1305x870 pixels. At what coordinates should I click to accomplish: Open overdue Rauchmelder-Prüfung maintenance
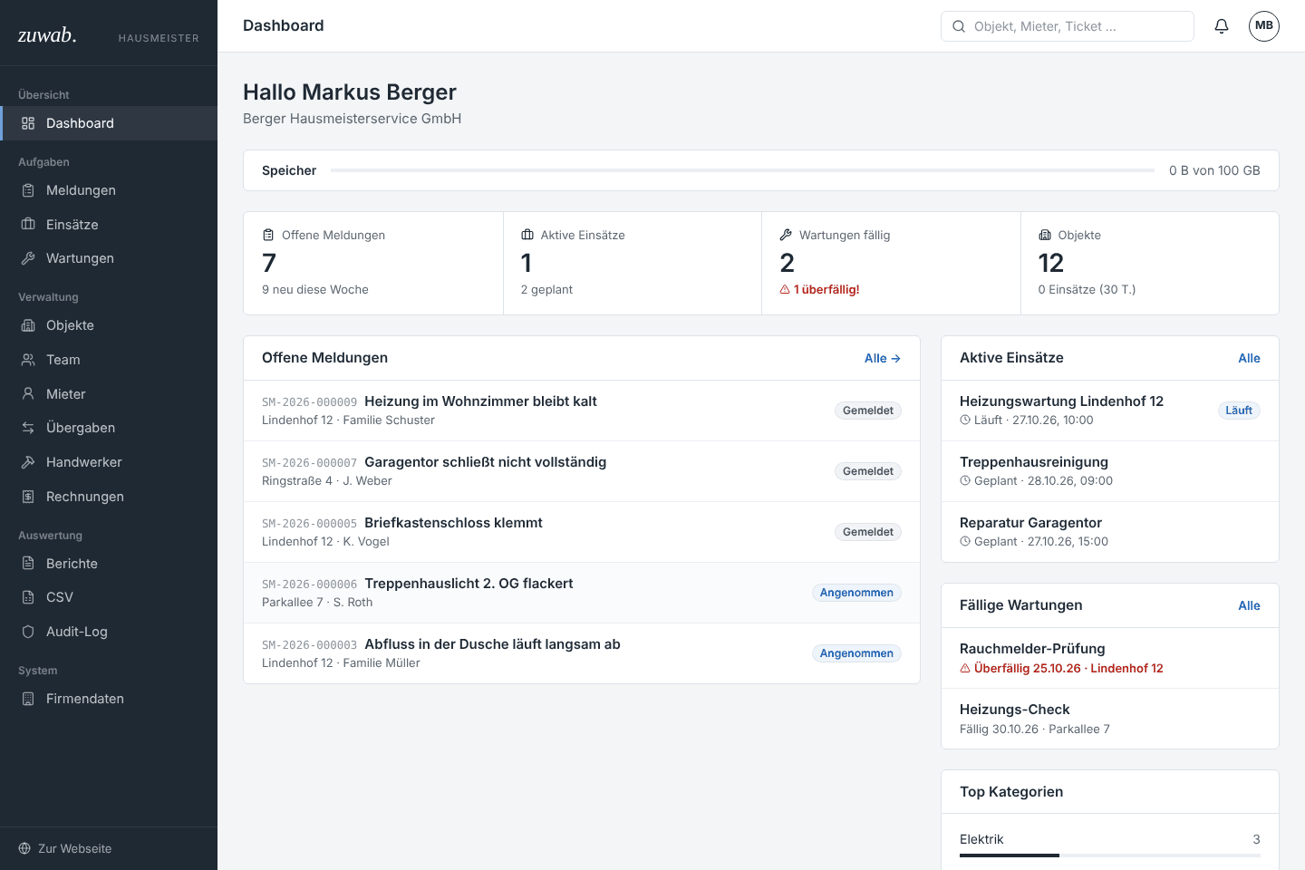[1110, 658]
